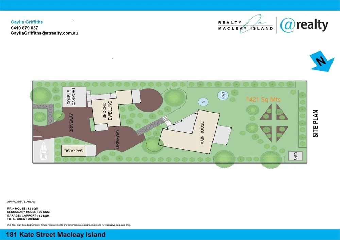Click the round 'RWT' water tank marker
This screenshot has width=340, height=240.
223,95
